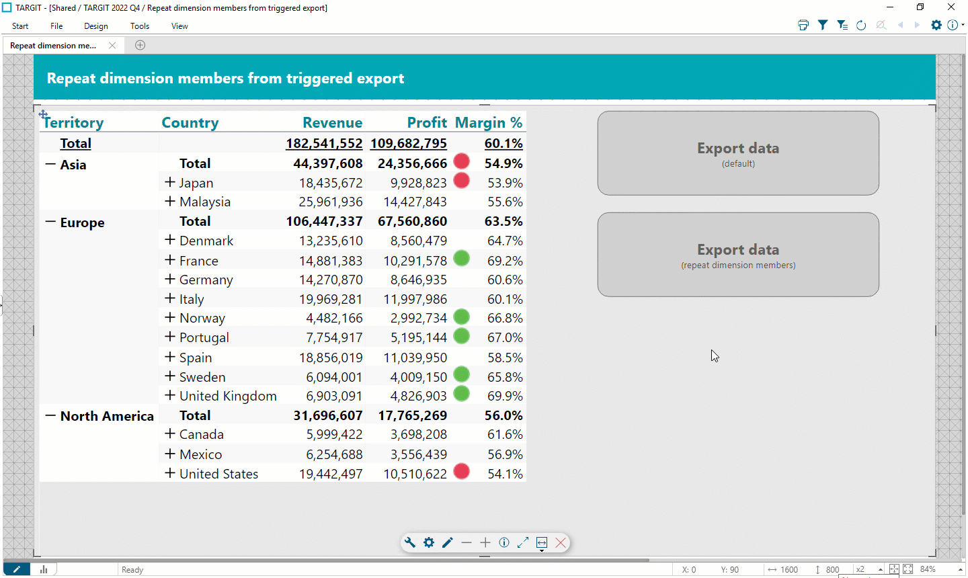Click red indicator dot in Japan row
This screenshot has height=578, width=968.
(x=461, y=180)
